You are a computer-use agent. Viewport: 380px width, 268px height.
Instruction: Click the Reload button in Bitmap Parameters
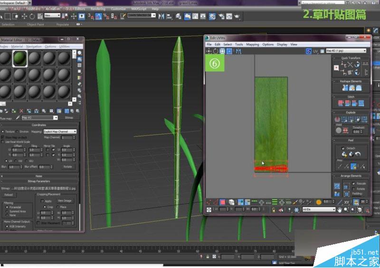[x=9, y=195]
